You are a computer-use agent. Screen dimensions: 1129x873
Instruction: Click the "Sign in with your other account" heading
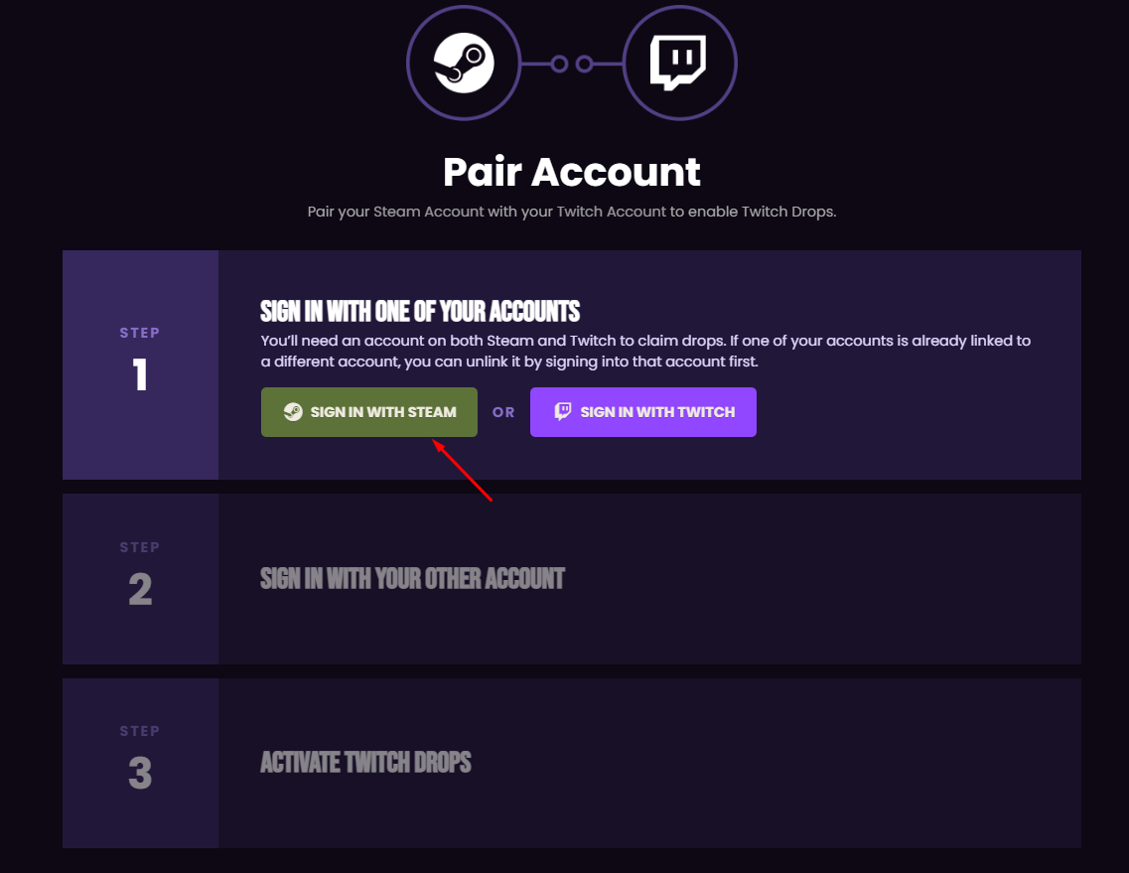tap(412, 578)
